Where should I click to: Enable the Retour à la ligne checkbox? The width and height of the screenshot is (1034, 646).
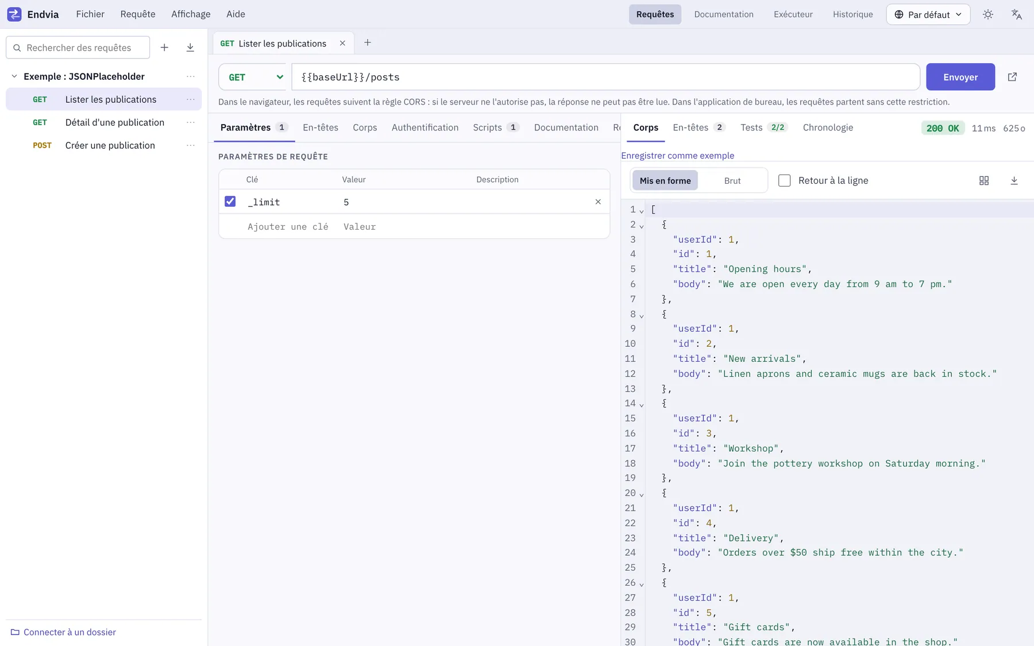coord(784,180)
